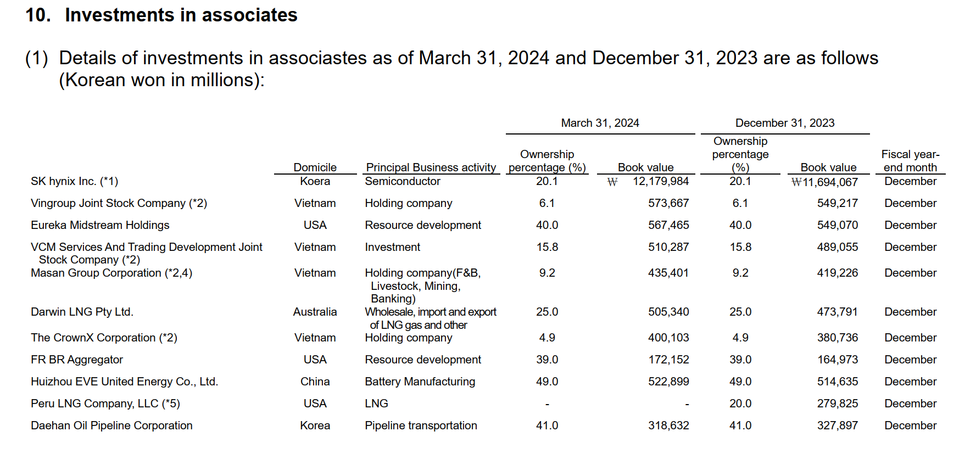
Task: Select the book value '549,070'
Action: point(838,225)
